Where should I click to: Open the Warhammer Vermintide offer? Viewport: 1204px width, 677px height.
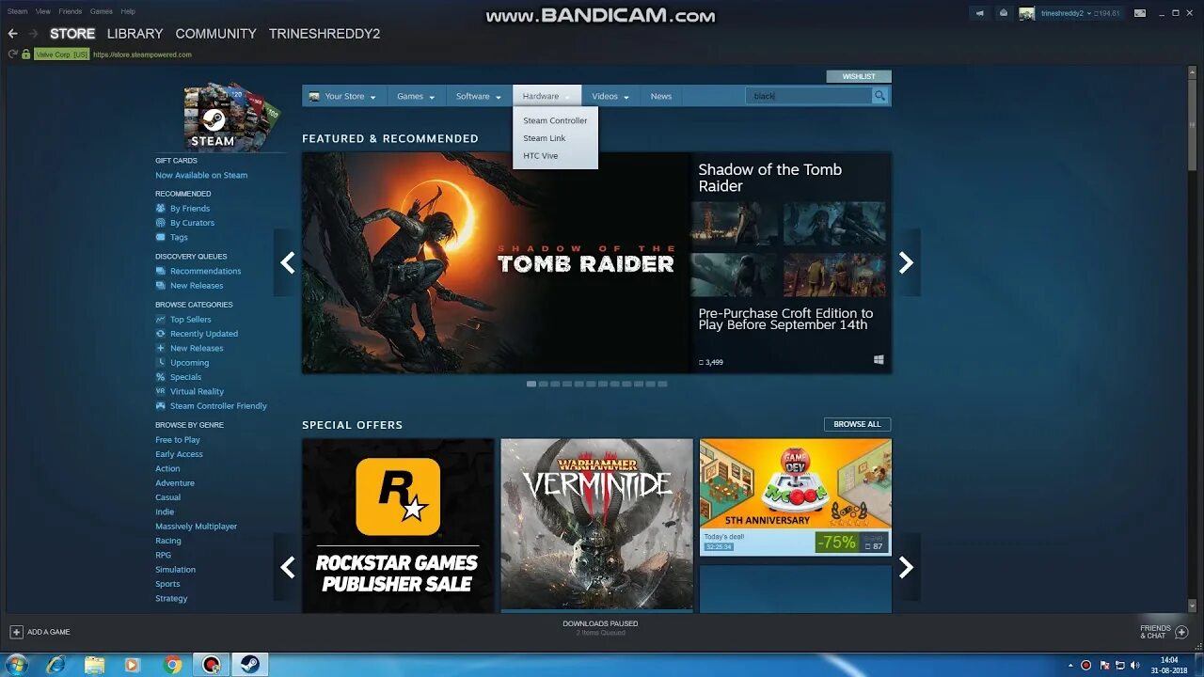596,525
